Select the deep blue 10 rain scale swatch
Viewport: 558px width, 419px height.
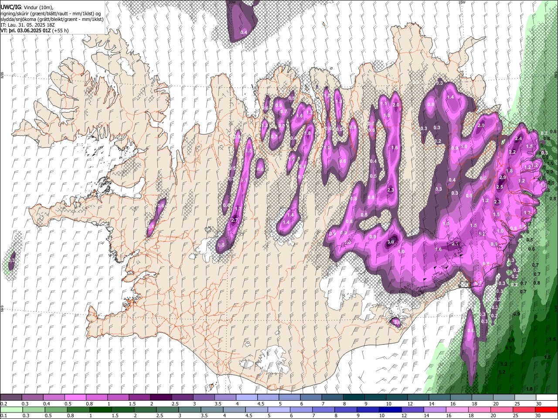point(390,409)
